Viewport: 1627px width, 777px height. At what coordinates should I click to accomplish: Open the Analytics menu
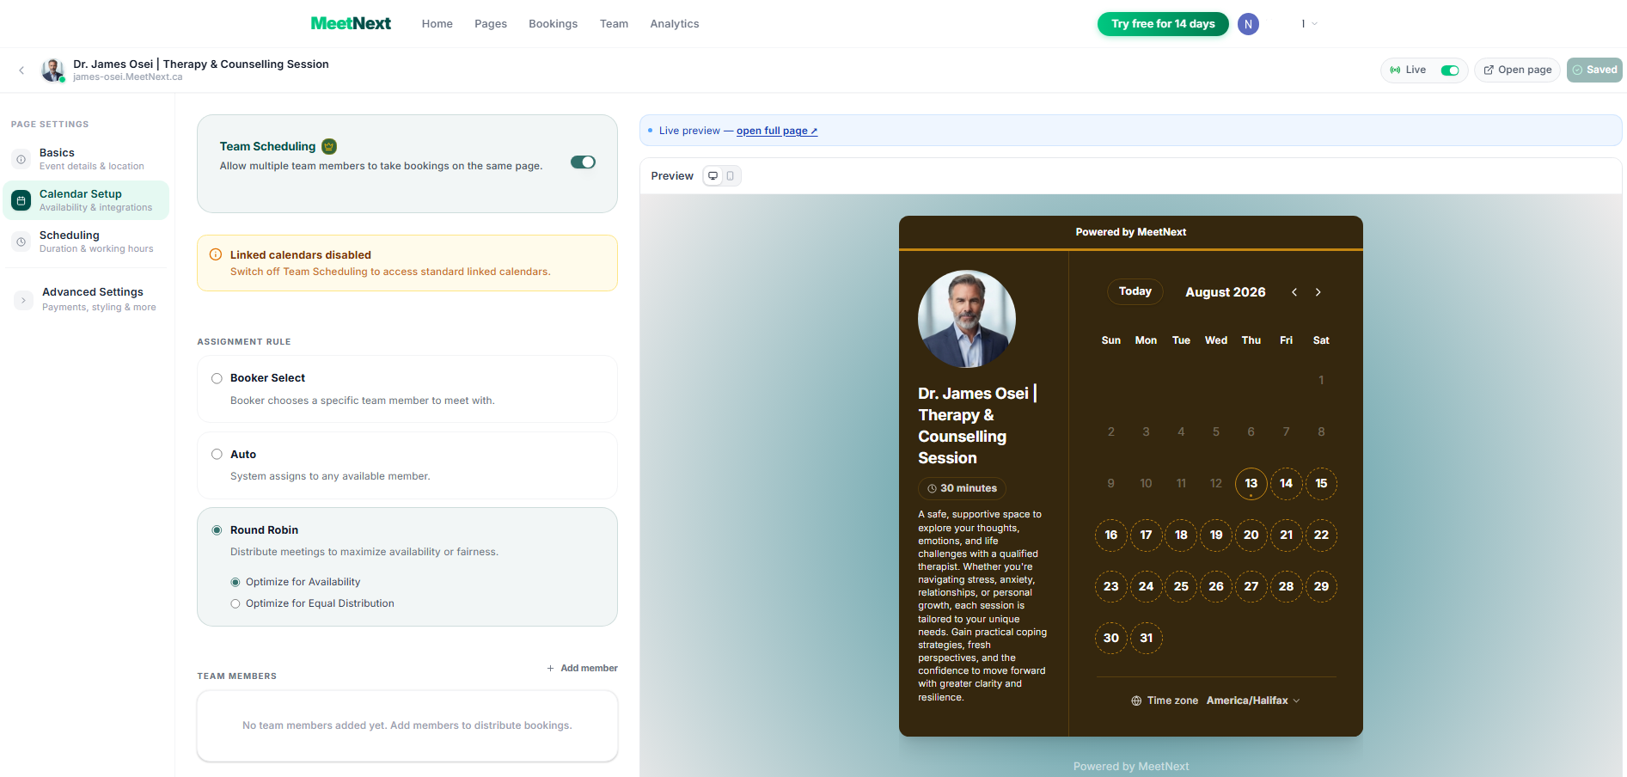[675, 24]
